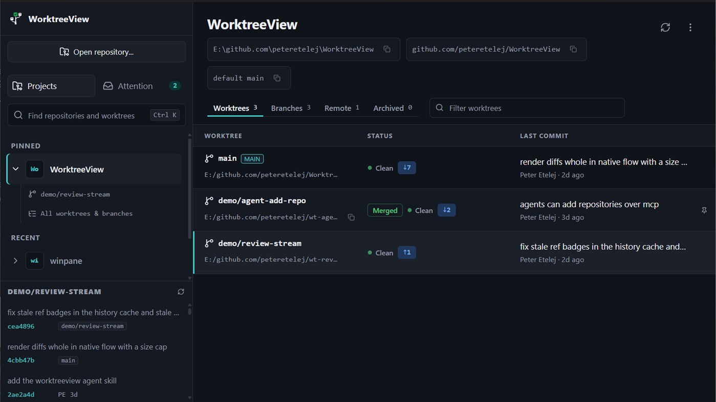This screenshot has width=716, height=402.
Task: Select the demo/agent-add-repo worktree name
Action: [x=262, y=201]
